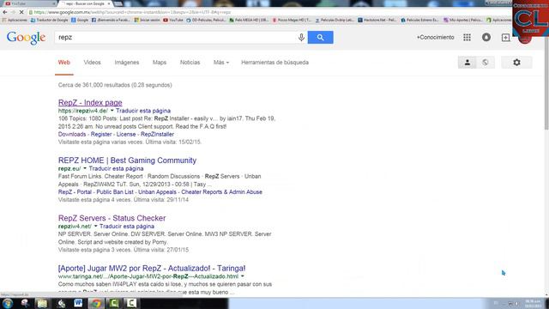Open the RepZInstaller sitelink
549x309 pixels.
pos(157,134)
